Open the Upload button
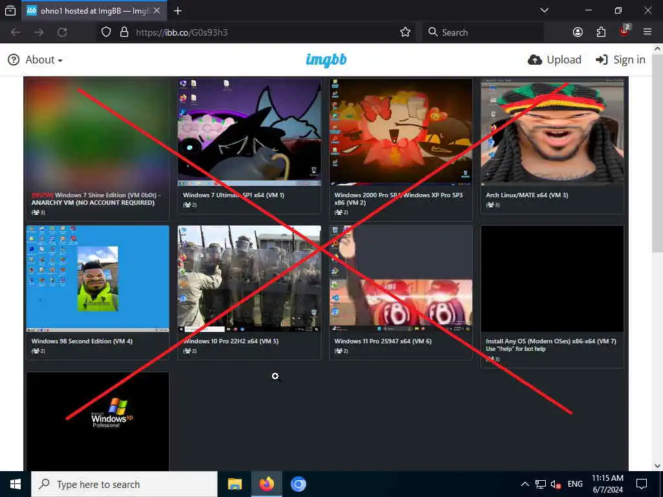 tap(554, 60)
